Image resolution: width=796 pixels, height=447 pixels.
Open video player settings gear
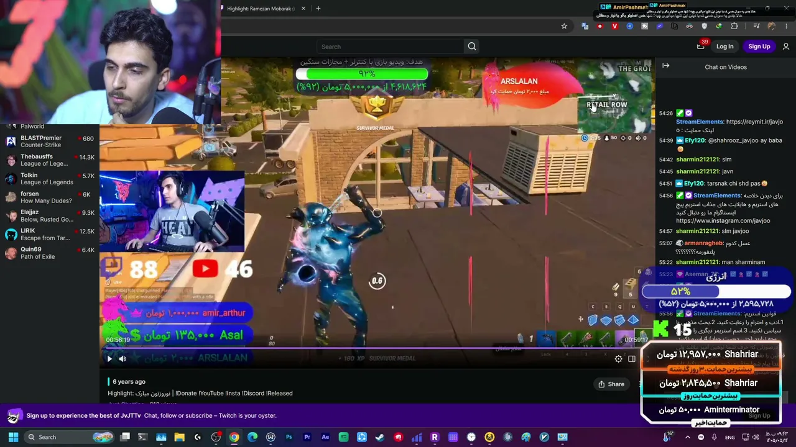pyautogui.click(x=618, y=359)
